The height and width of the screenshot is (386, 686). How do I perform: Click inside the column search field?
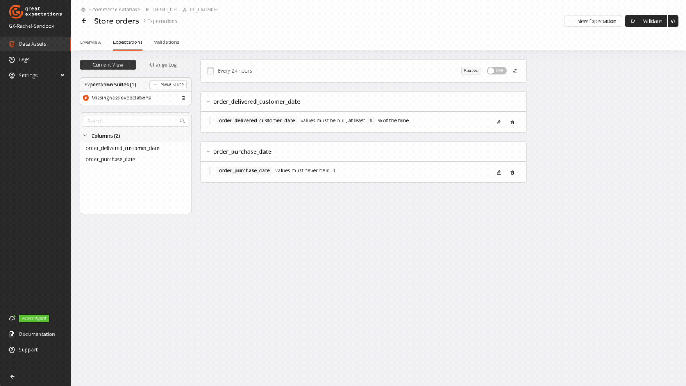(x=129, y=120)
